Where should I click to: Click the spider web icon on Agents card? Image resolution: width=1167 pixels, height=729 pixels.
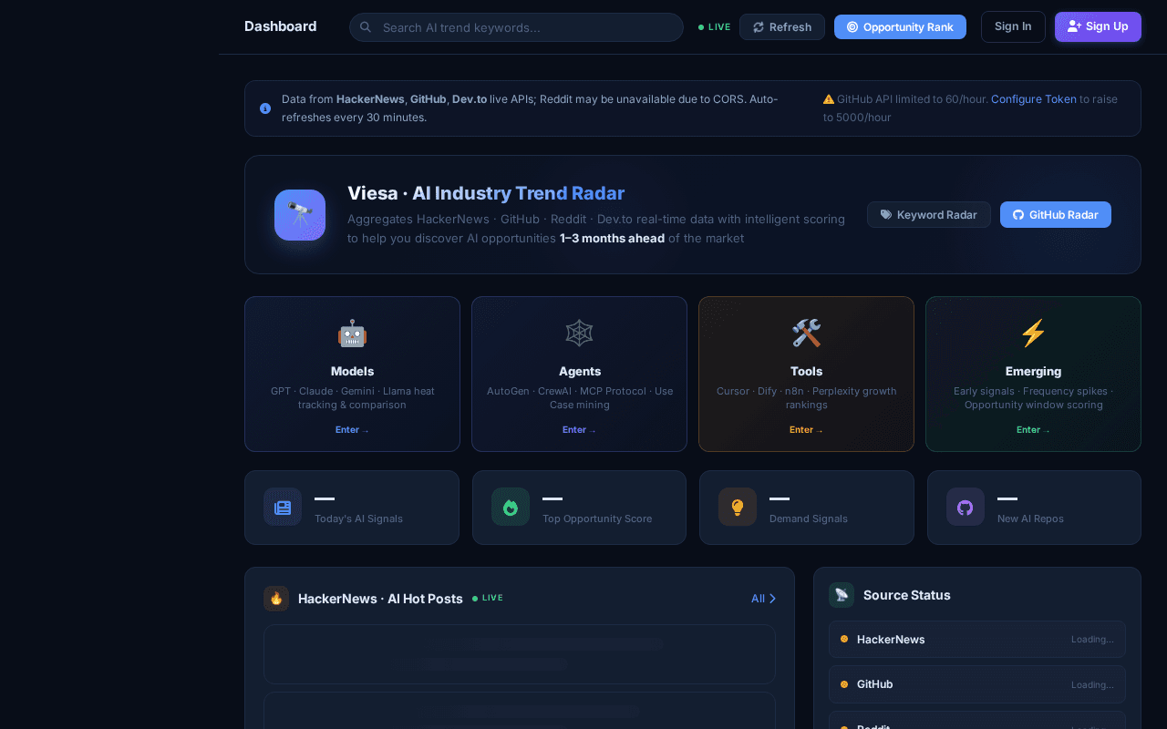(x=579, y=334)
